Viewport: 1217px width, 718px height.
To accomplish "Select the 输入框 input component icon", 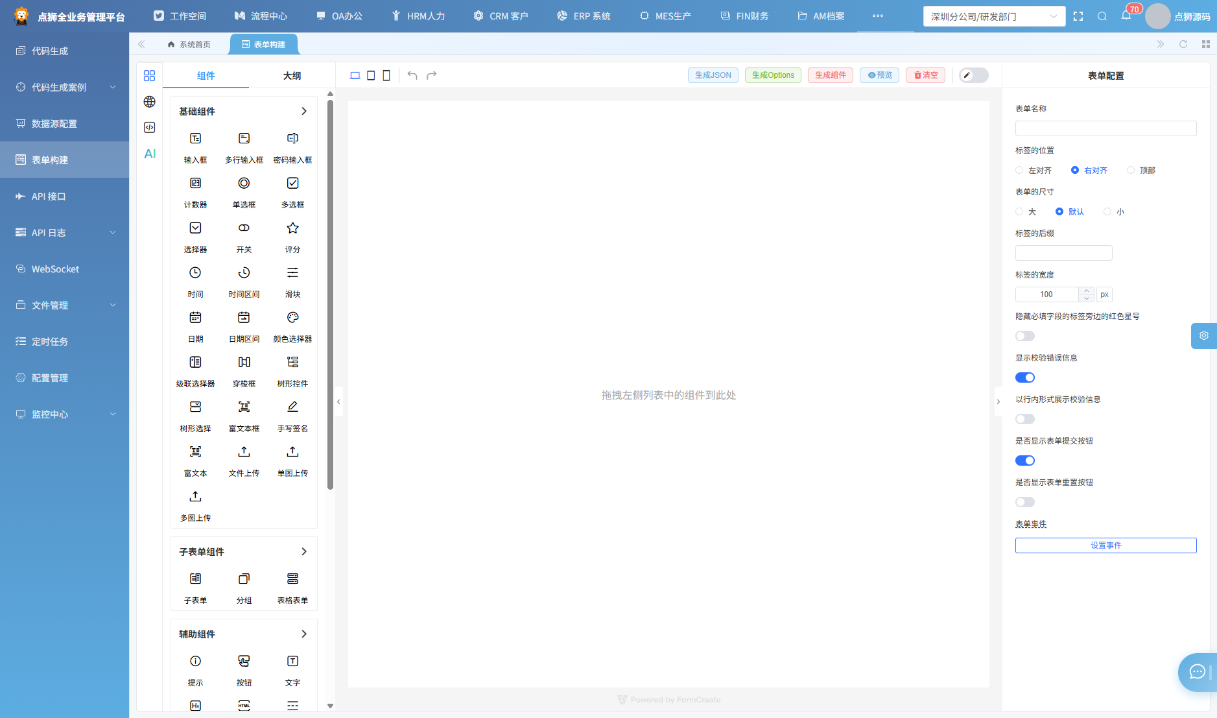I will point(195,138).
